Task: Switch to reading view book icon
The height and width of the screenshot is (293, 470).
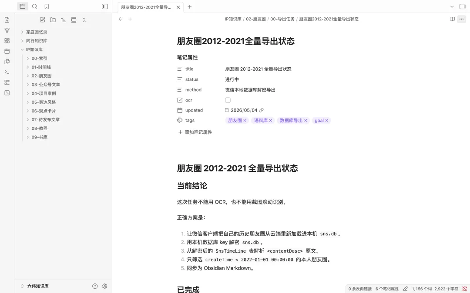Action: (x=452, y=19)
